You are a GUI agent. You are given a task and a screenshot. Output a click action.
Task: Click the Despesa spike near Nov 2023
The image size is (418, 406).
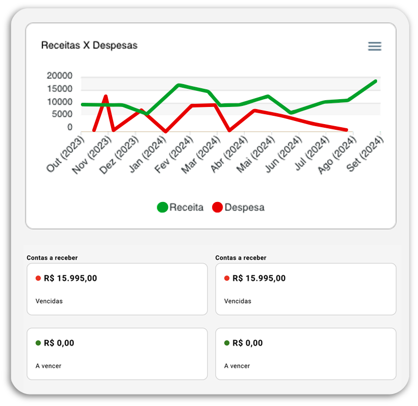pos(106,96)
